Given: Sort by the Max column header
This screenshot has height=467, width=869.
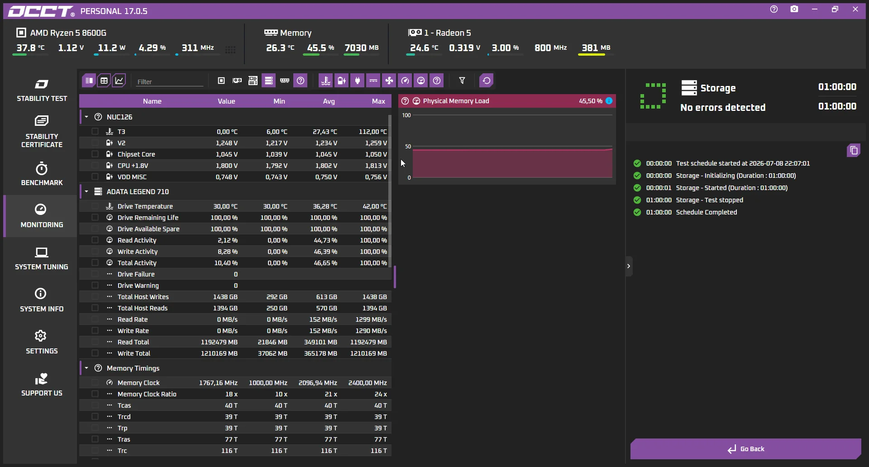Looking at the screenshot, I should 378,101.
